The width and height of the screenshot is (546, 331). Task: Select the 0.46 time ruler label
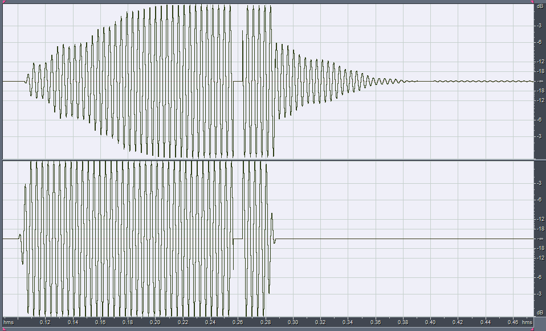pos(513,322)
